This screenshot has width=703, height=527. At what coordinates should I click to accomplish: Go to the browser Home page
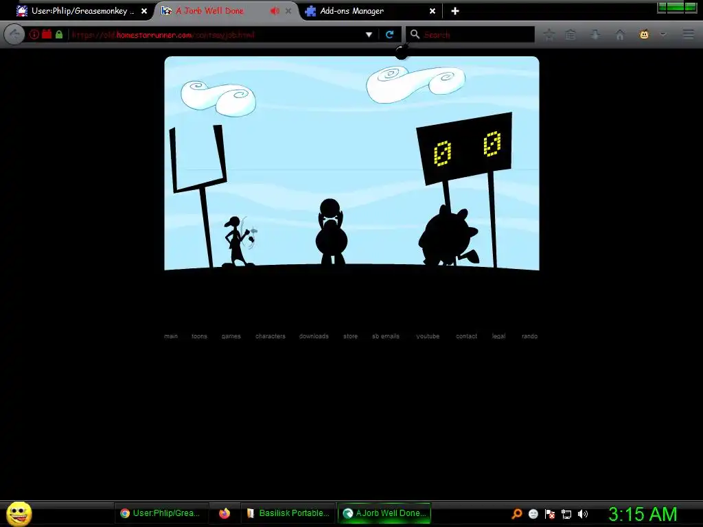pos(620,34)
